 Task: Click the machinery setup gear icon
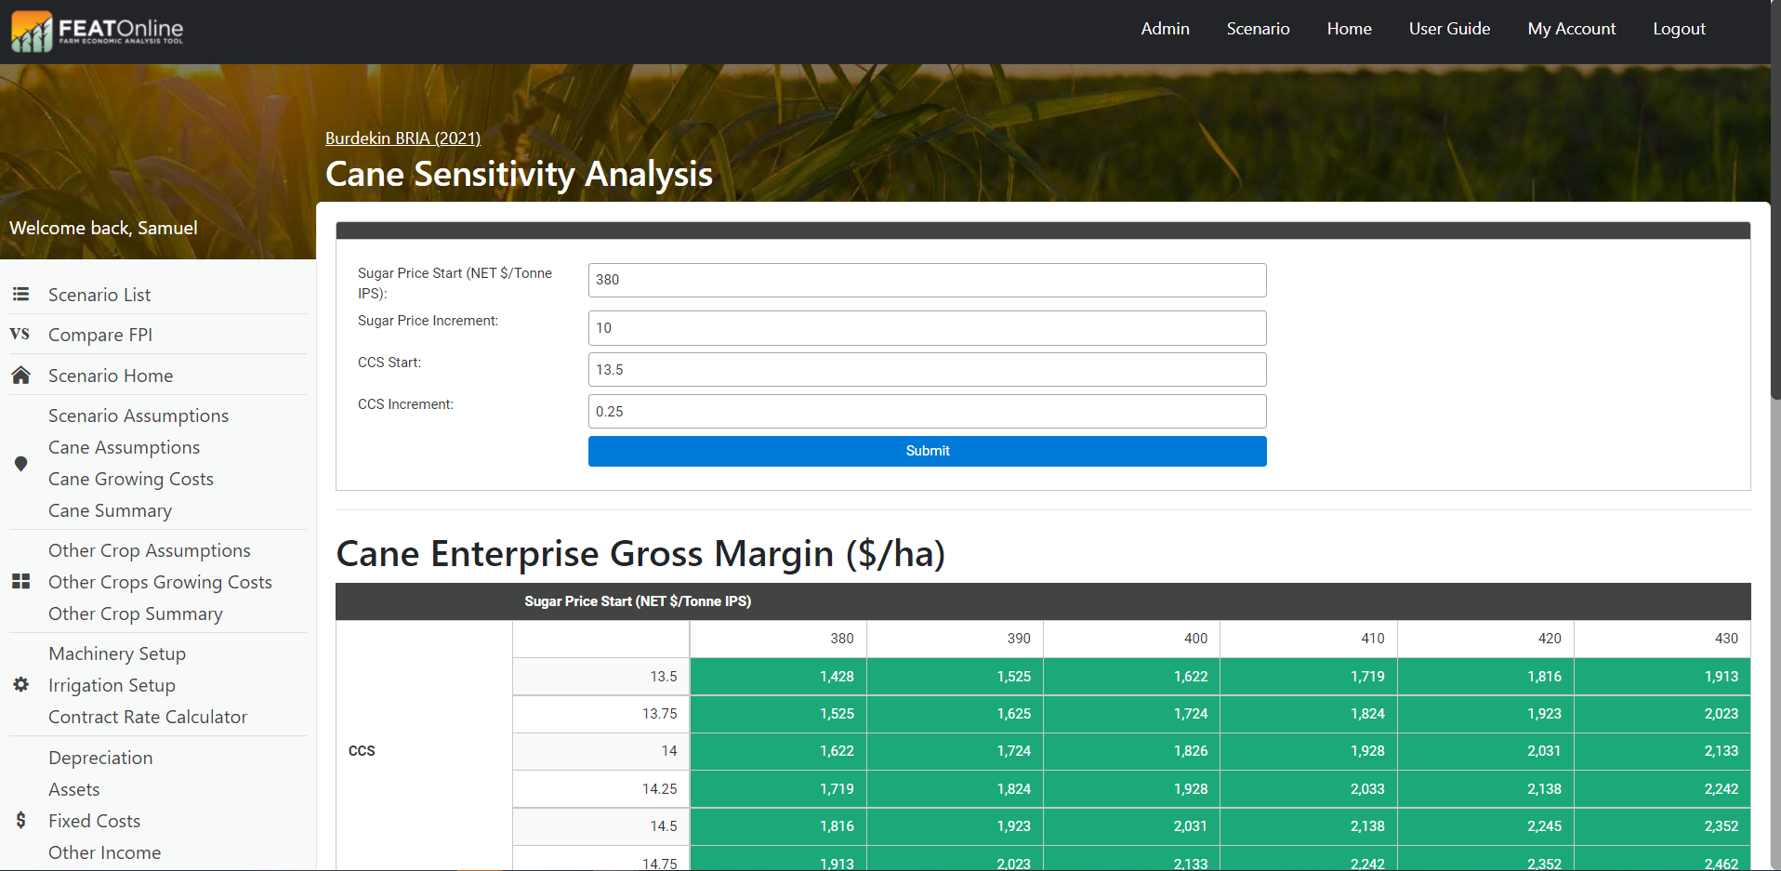[x=20, y=685]
